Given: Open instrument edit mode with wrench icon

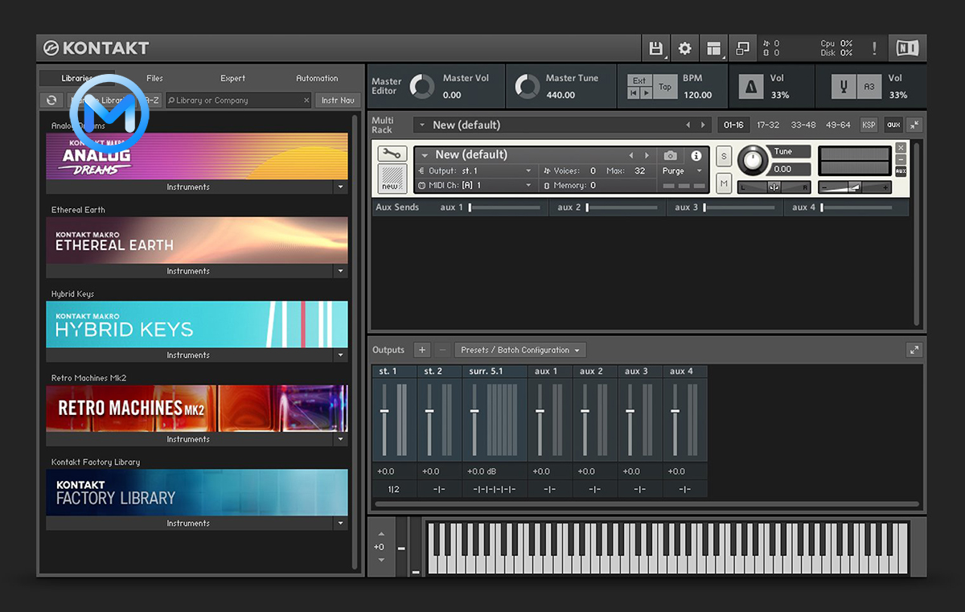Looking at the screenshot, I should [x=392, y=154].
